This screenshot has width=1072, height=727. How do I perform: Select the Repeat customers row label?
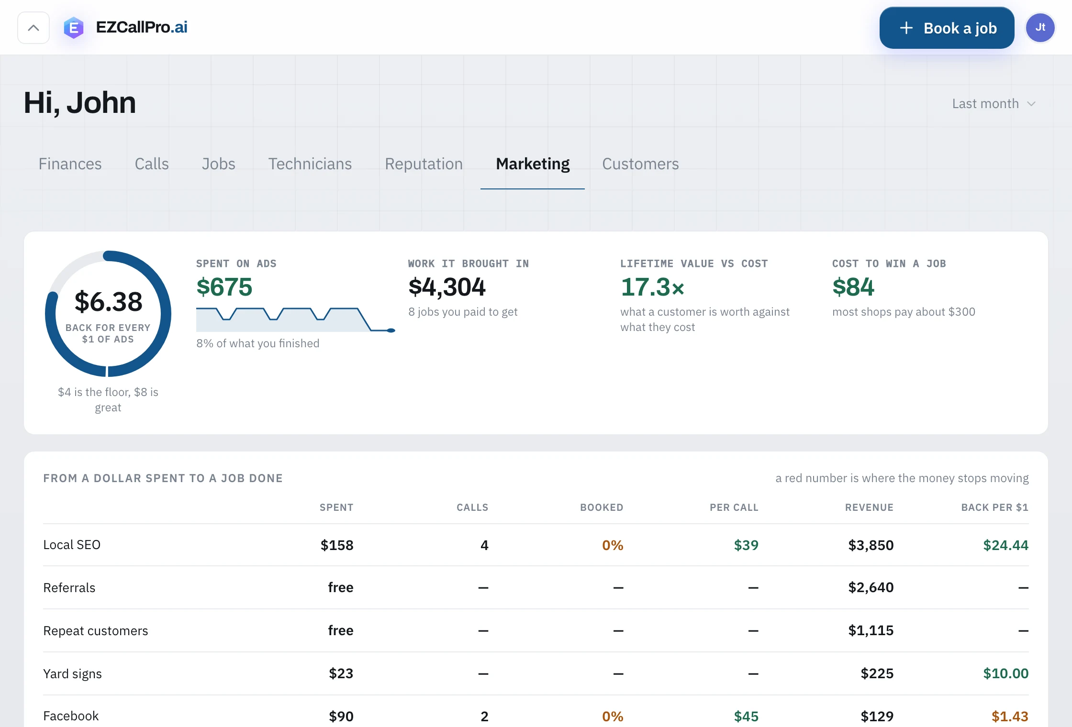pos(96,630)
